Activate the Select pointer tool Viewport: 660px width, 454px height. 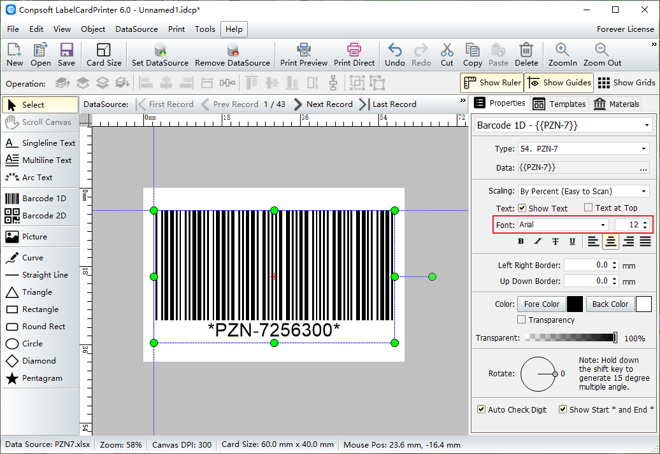(40, 105)
